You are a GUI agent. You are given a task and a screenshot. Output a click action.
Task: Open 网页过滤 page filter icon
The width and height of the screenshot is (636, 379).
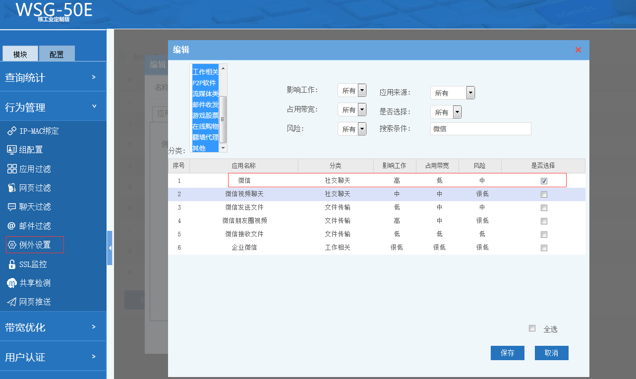click(12, 188)
